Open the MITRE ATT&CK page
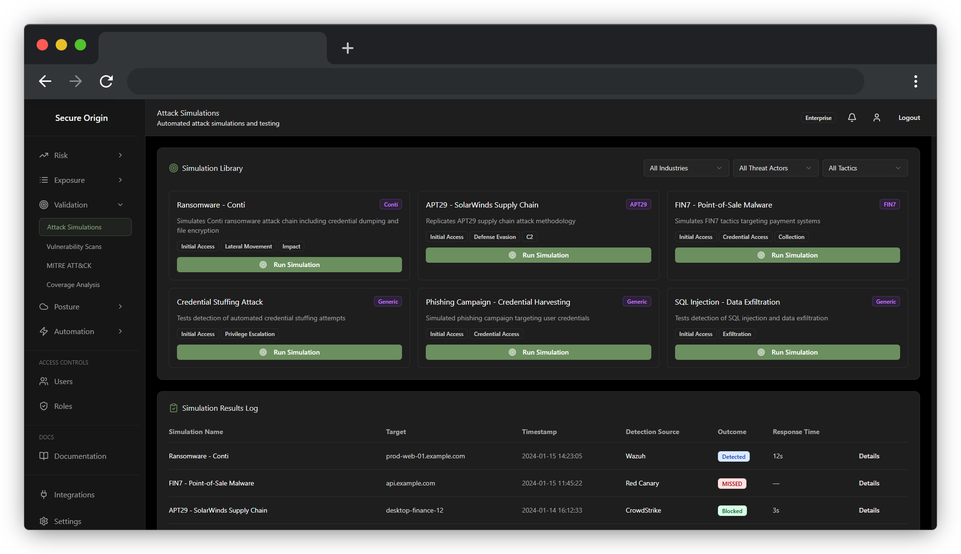 69,266
